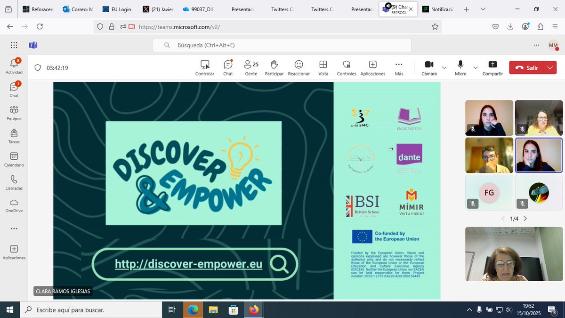
Task: Switch to the Notificacio tab
Action: pyautogui.click(x=438, y=9)
